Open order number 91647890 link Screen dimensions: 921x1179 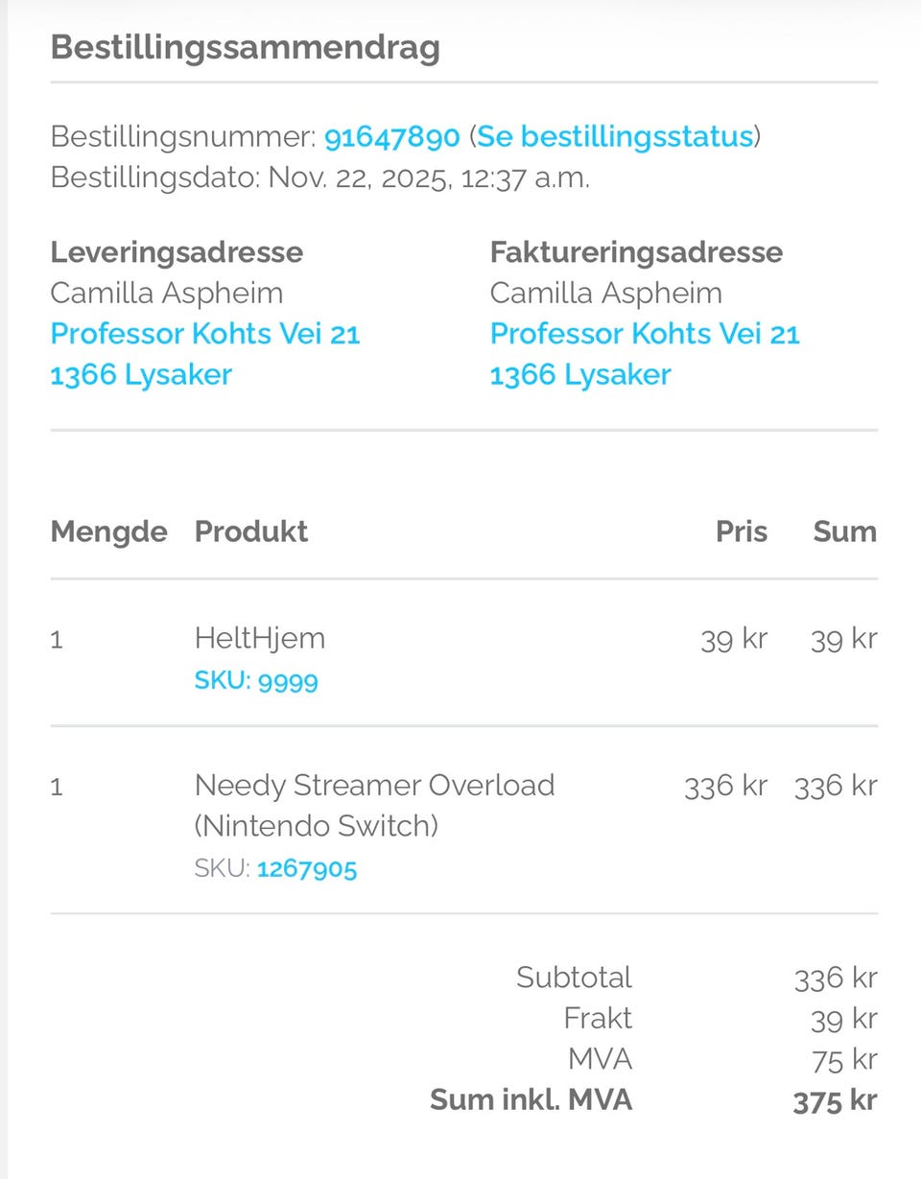[391, 137]
